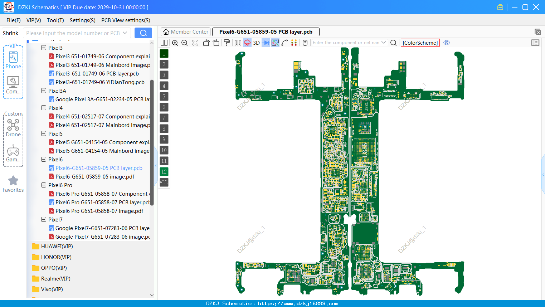
Task: Click the yellow toolbox icon in the title bar
Action: 500,7
